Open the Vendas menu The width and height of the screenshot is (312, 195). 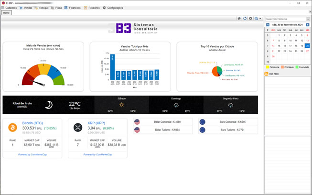point(26,8)
